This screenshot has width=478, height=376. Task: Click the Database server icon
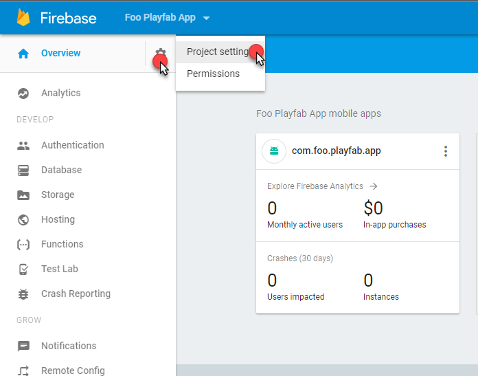point(23,170)
